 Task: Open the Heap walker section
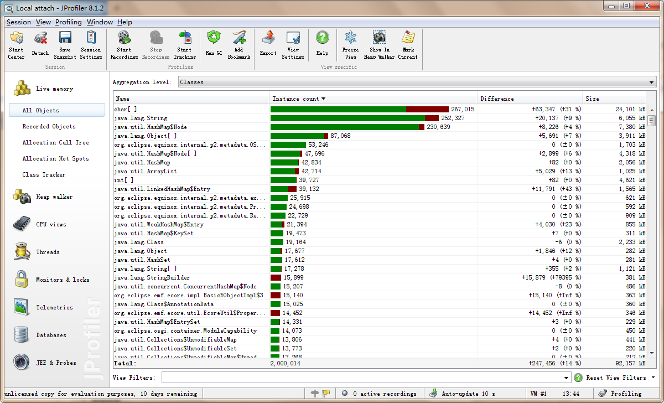pos(54,197)
